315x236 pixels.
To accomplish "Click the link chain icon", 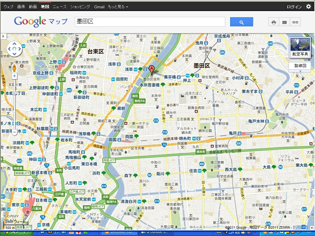I will point(295,22).
